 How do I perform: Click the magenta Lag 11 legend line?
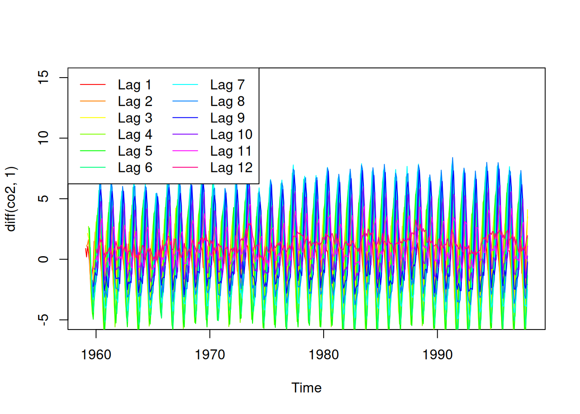pos(185,151)
